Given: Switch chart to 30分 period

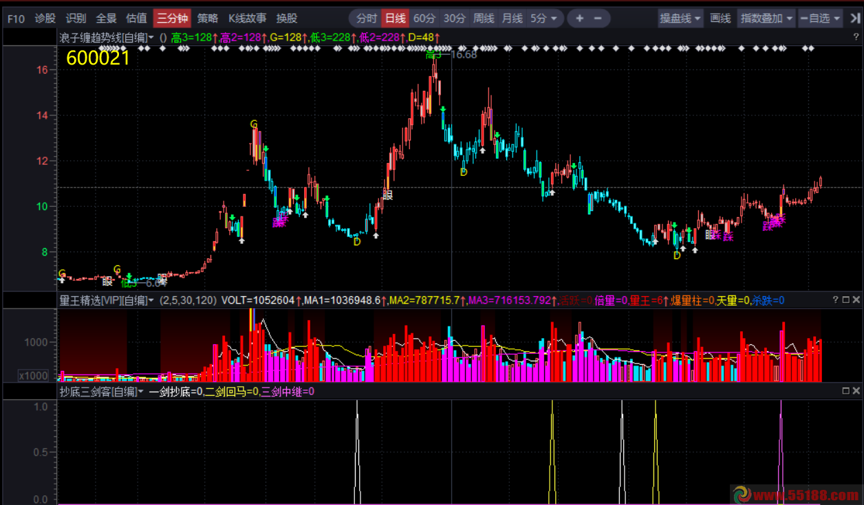Looking at the screenshot, I should pos(454,19).
